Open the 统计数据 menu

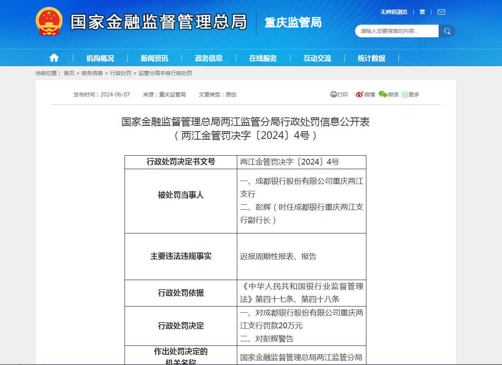point(371,58)
